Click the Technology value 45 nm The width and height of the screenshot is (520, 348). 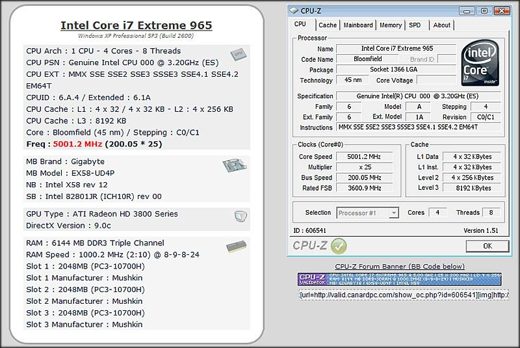click(x=353, y=80)
